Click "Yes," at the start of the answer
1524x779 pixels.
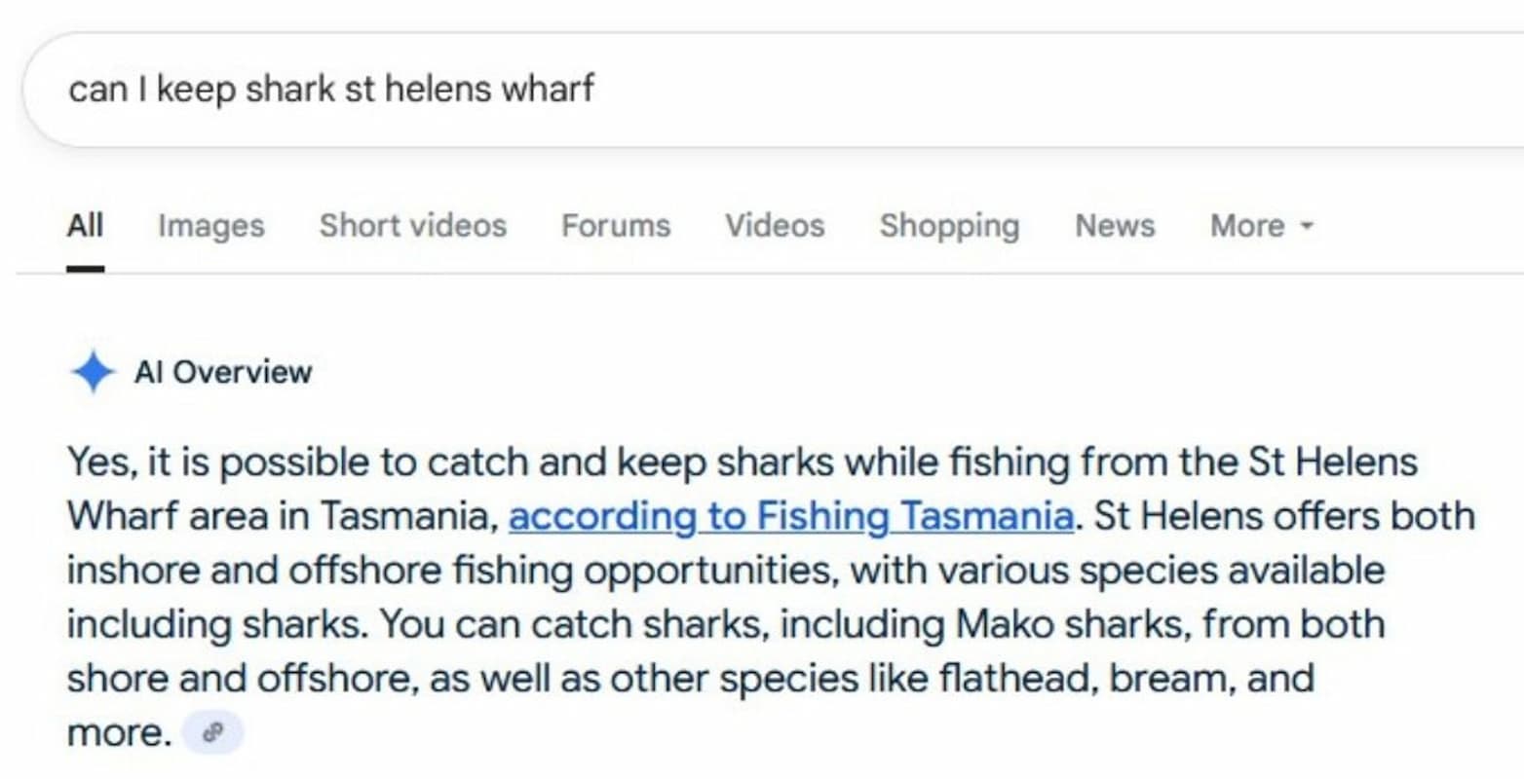[x=101, y=462]
